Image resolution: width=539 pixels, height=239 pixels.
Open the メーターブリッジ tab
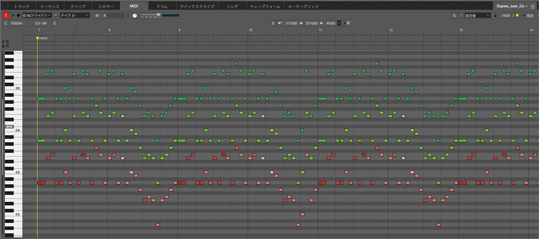click(x=302, y=7)
